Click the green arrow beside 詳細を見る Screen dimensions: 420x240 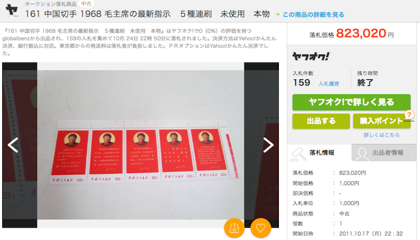click(x=278, y=15)
